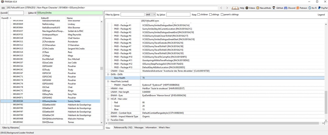Sort by the EditorID column header
This screenshot has width=328, height=135.
point(53,18)
